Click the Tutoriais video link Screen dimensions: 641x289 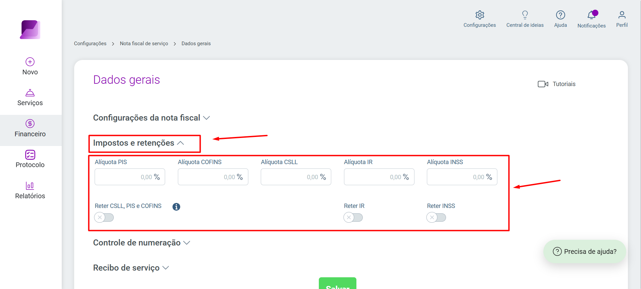tap(556, 84)
